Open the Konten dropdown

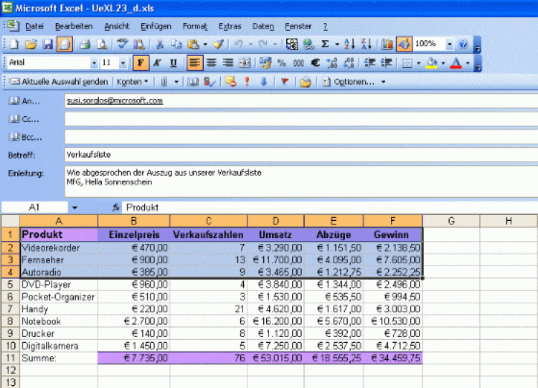click(x=133, y=82)
